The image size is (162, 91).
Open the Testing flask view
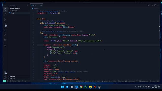5,35
